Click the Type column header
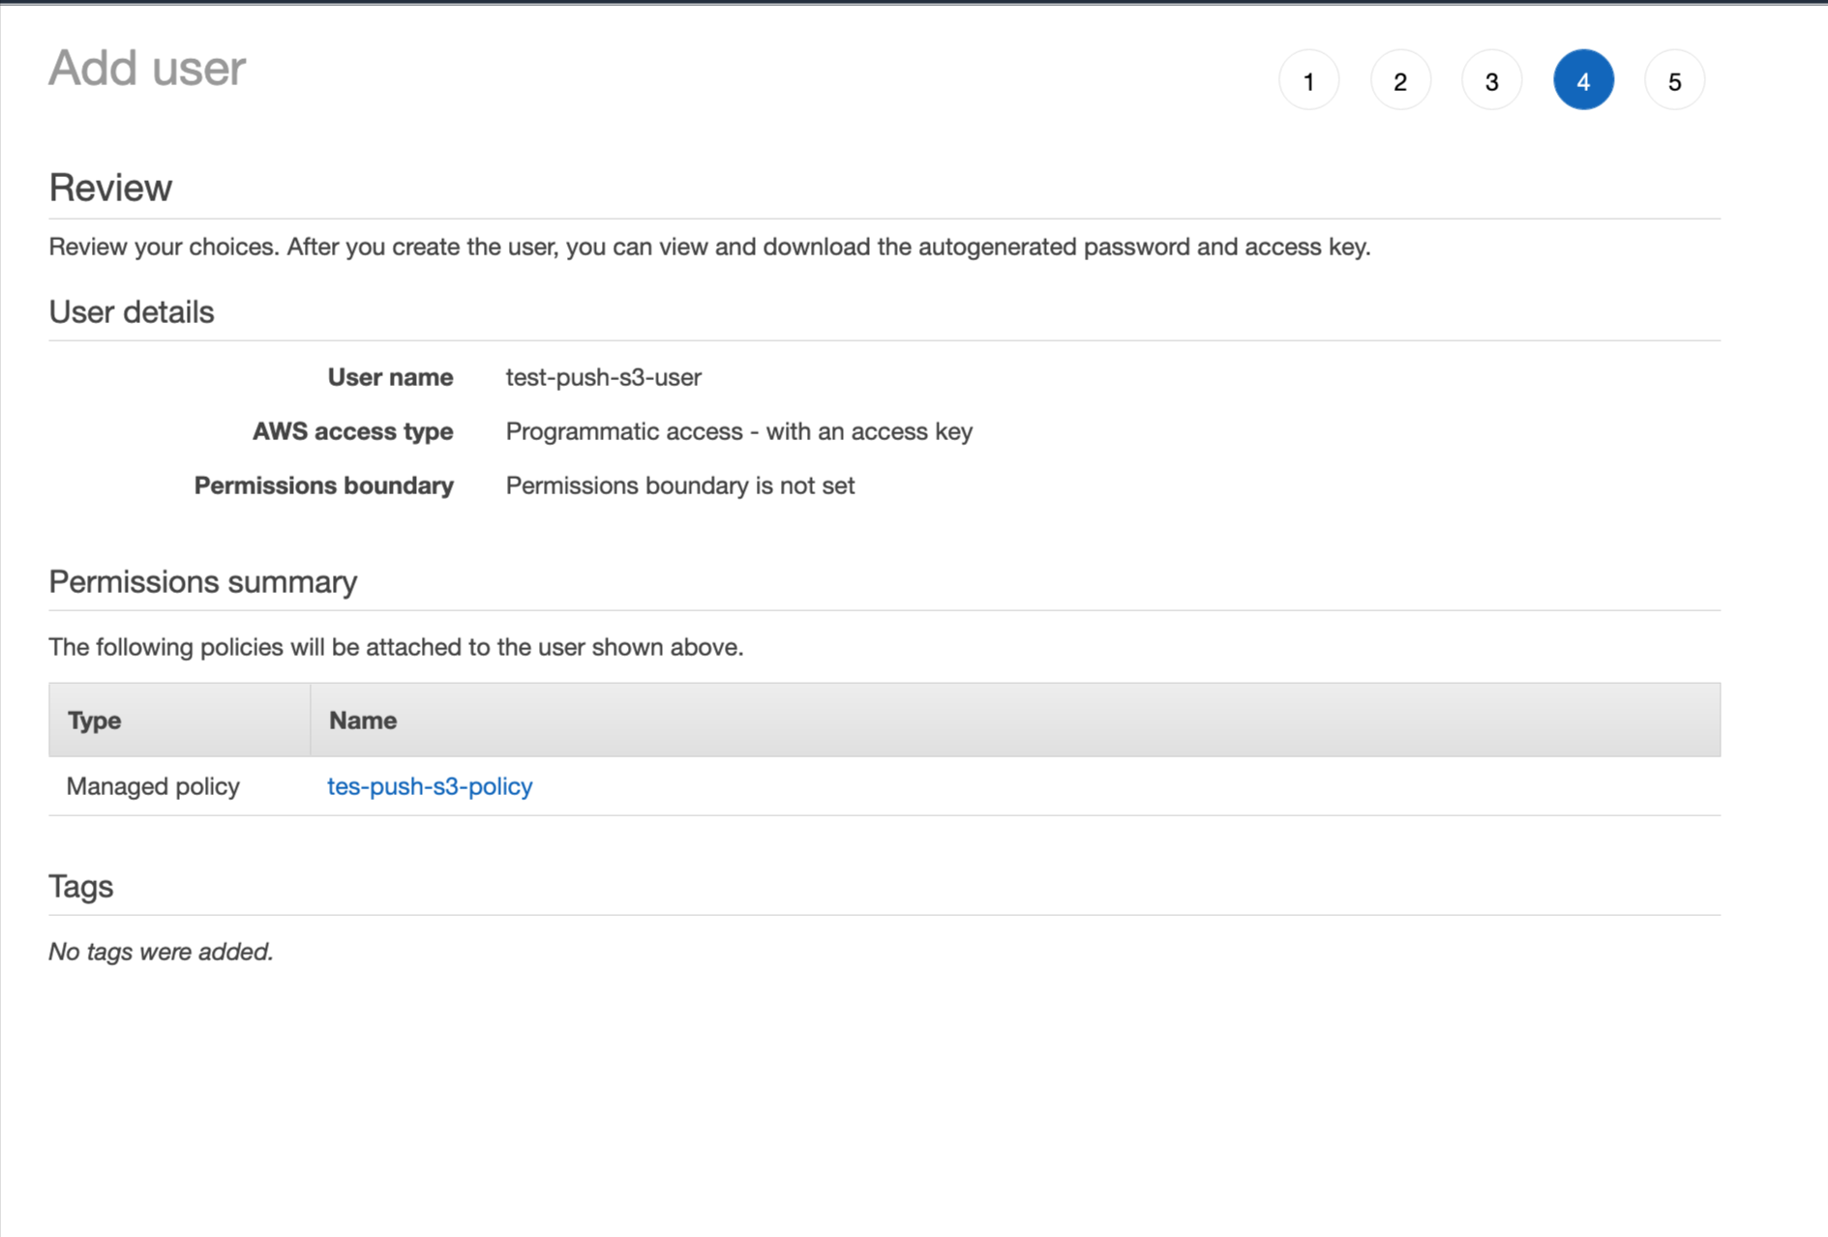1828x1237 pixels. [94, 721]
